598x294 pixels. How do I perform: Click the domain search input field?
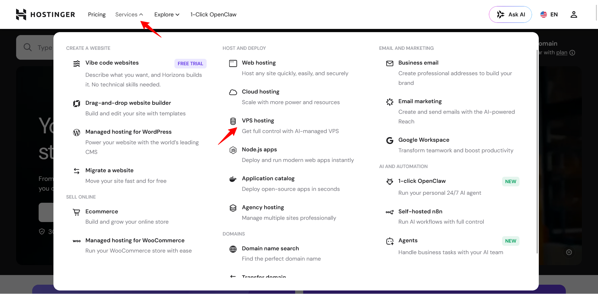point(35,47)
